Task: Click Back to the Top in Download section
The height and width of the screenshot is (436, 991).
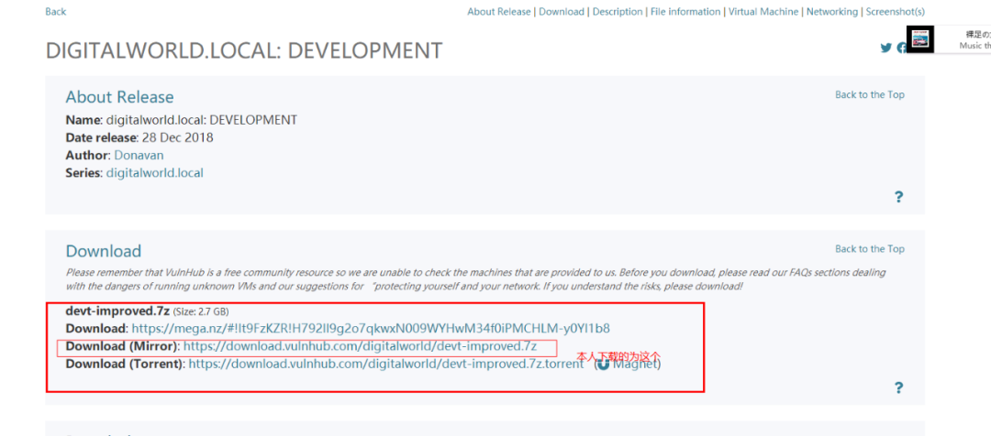Action: 870,248
